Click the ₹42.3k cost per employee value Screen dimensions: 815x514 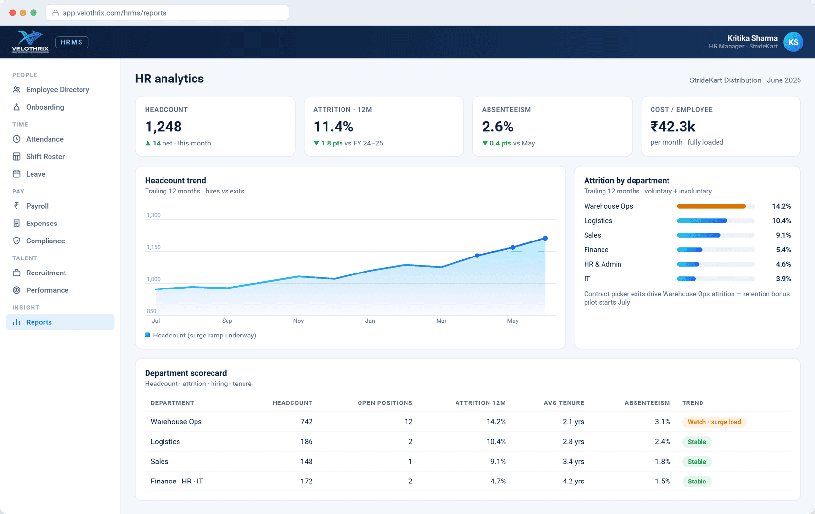click(x=673, y=127)
